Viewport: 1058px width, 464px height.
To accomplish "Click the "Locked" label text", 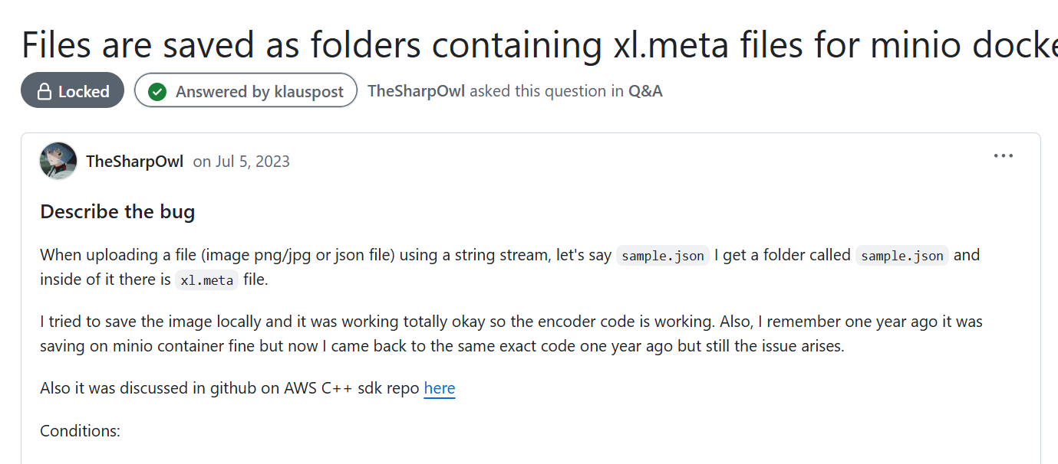I will tap(84, 92).
